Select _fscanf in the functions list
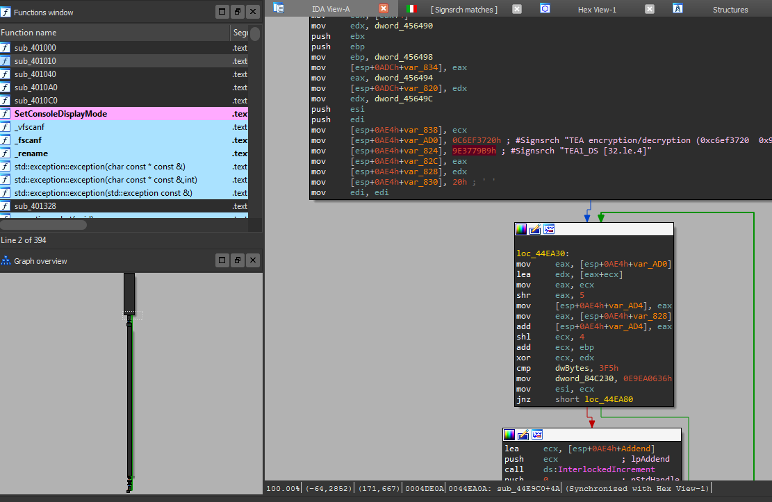Image resolution: width=772 pixels, height=502 pixels. tap(28, 140)
